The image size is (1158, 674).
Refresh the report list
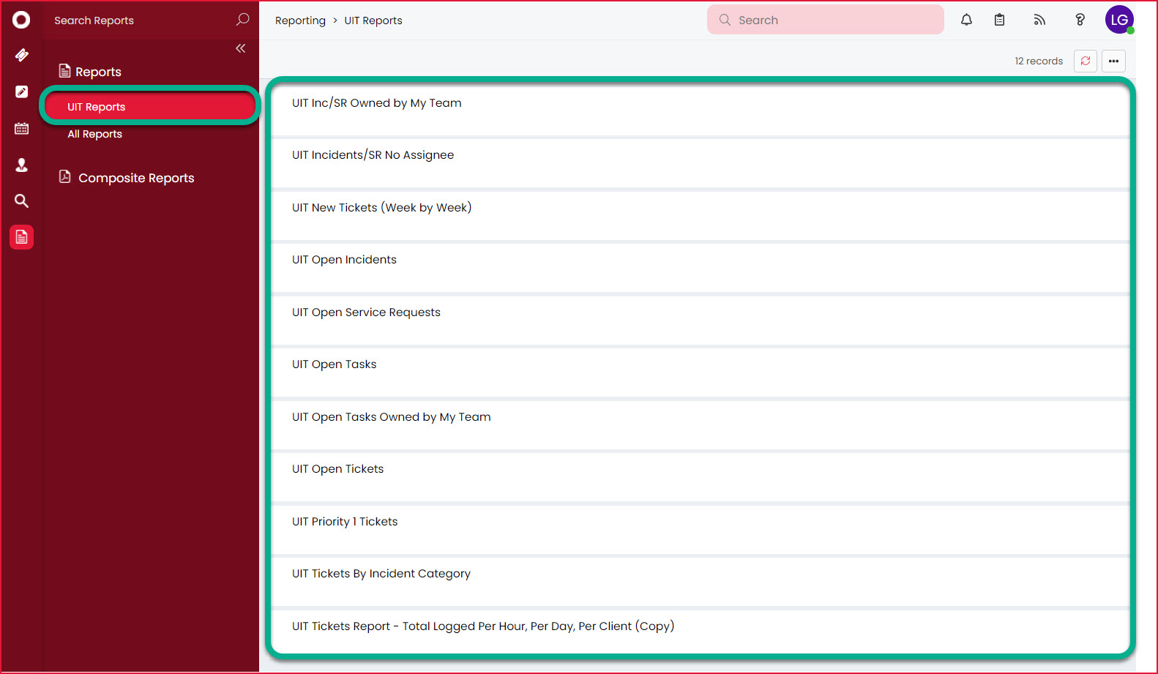tap(1086, 61)
